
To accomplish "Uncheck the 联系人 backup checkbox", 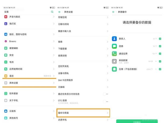I will pyautogui.click(x=160, y=39).
